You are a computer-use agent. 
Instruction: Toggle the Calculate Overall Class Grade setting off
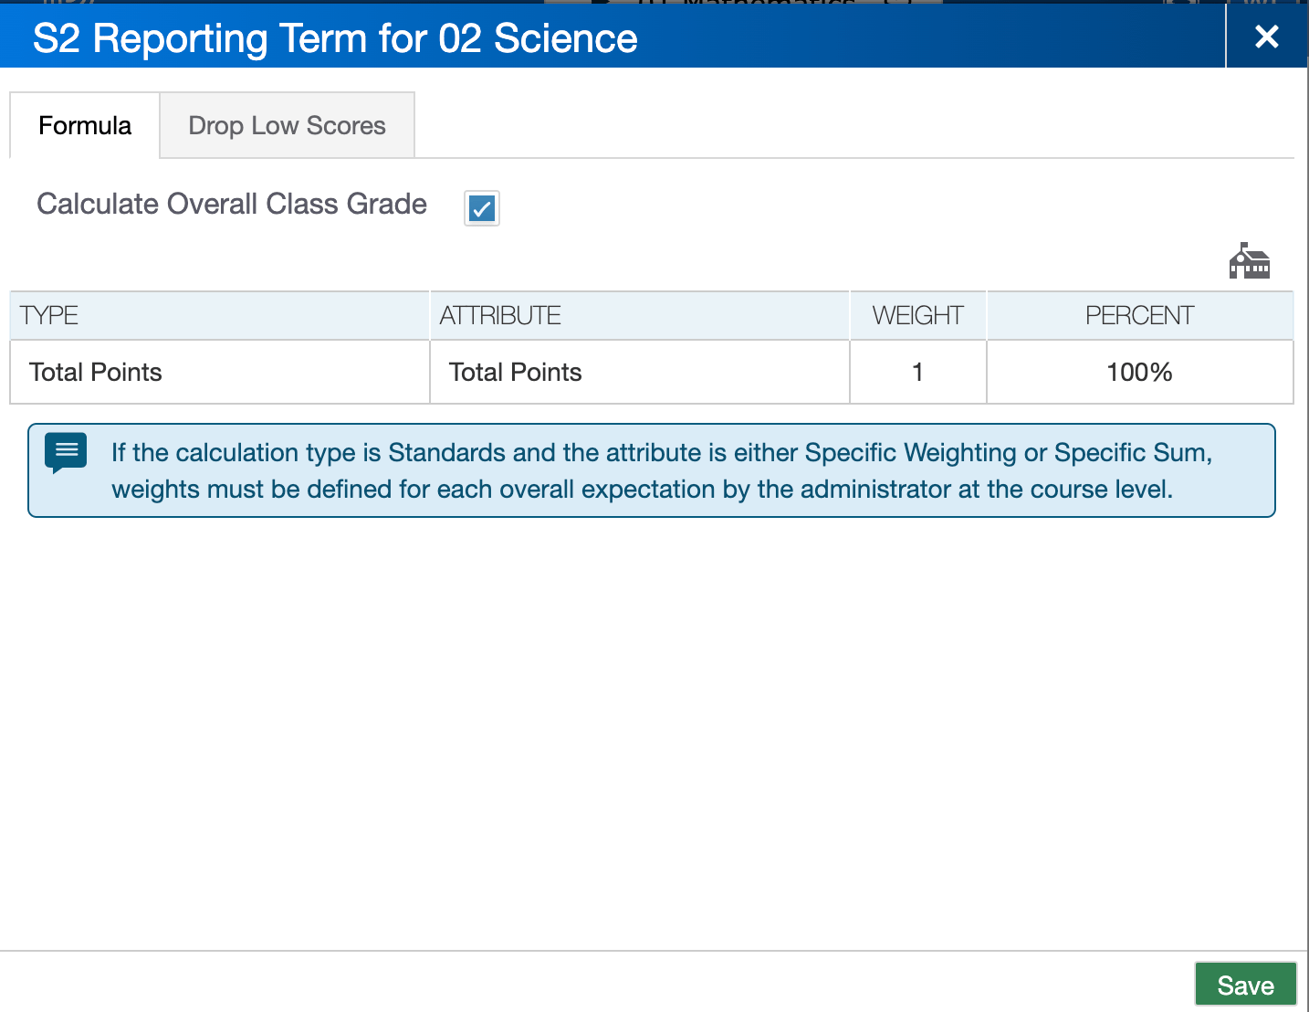click(x=481, y=208)
